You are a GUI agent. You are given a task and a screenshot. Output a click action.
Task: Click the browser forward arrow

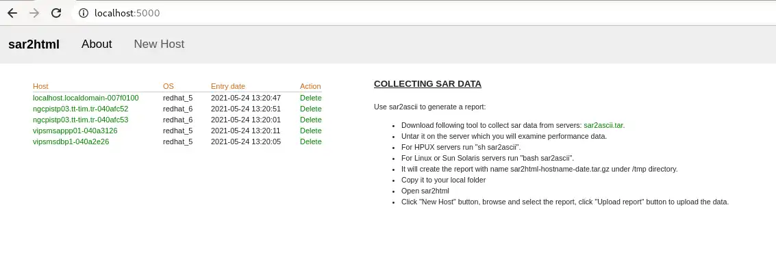pos(34,13)
